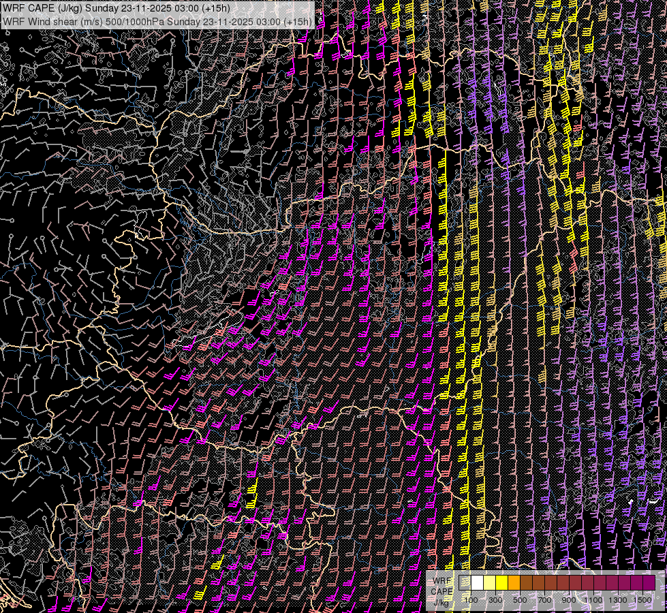Select the brown swatch right of 500 tick
Image resolution: width=667 pixels, height=613 pixels.
pos(527,583)
